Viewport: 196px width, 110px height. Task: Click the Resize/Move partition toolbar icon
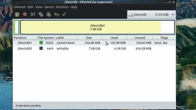click(x=33, y=14)
